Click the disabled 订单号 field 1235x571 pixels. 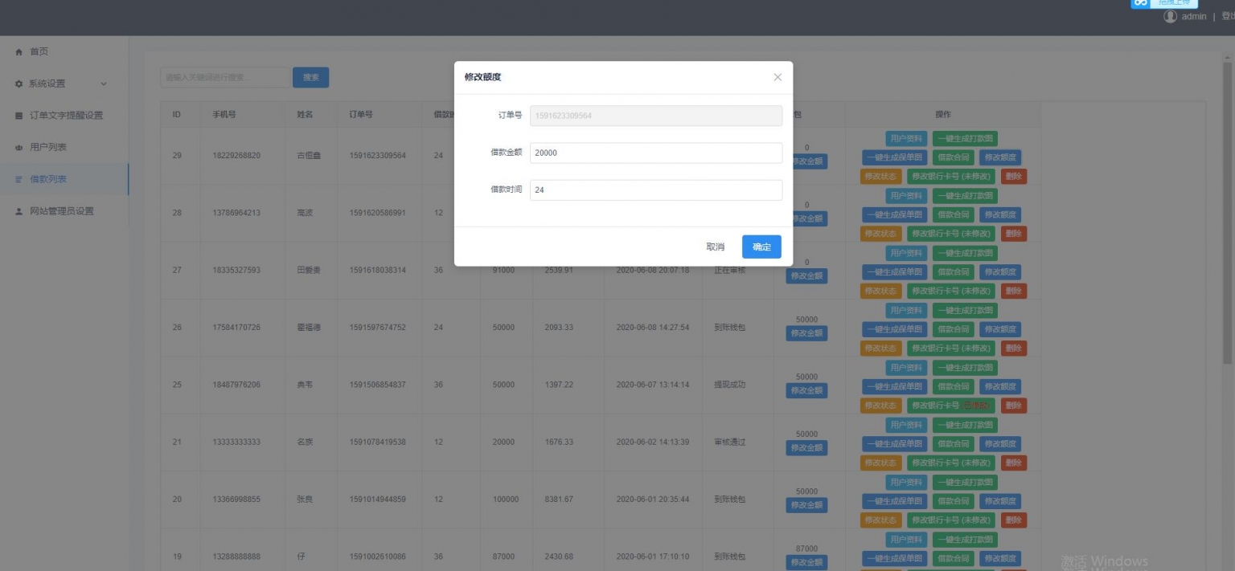coord(655,116)
